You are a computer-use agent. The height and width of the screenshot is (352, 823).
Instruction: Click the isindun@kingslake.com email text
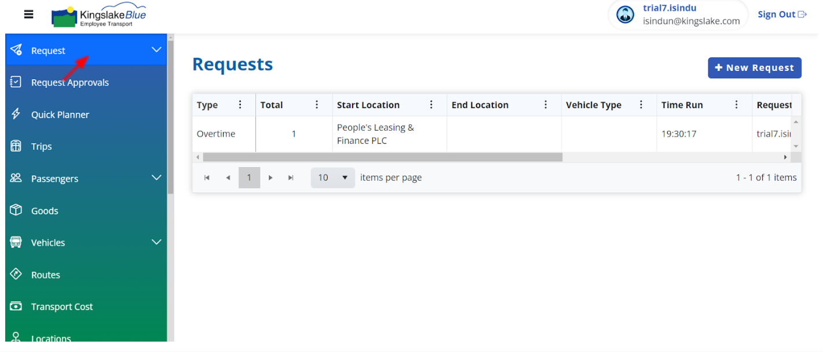(x=692, y=21)
